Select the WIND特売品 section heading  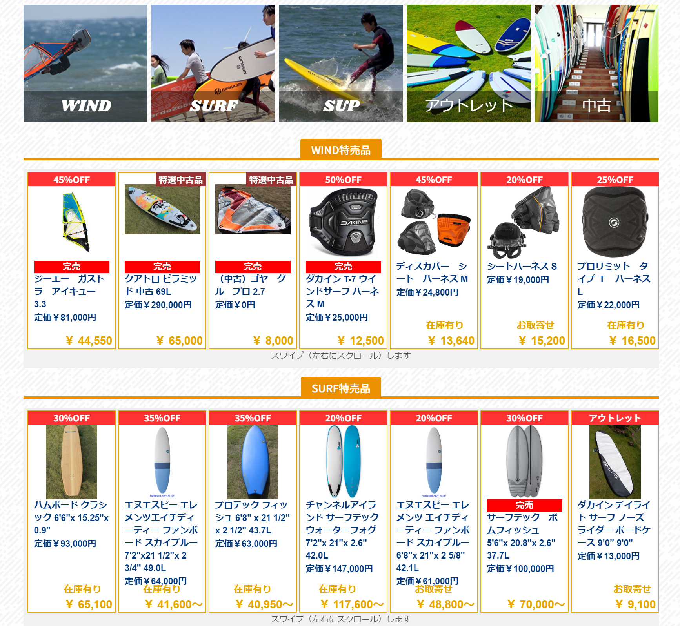coord(341,150)
